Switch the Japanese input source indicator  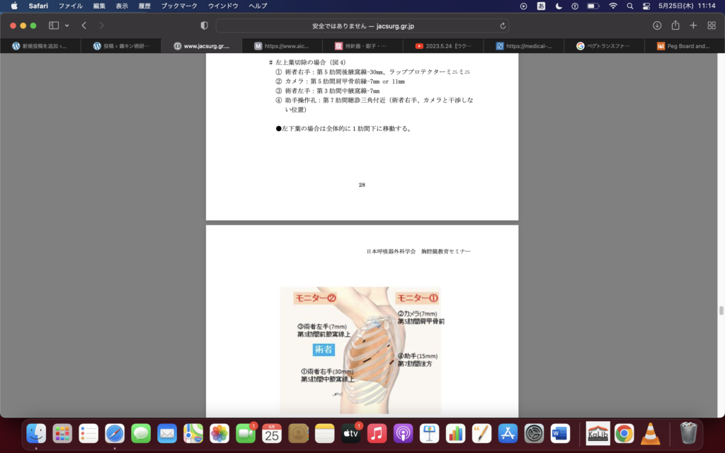[542, 6]
